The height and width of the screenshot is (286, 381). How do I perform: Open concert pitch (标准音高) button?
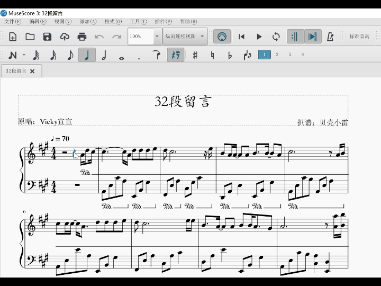(x=359, y=37)
